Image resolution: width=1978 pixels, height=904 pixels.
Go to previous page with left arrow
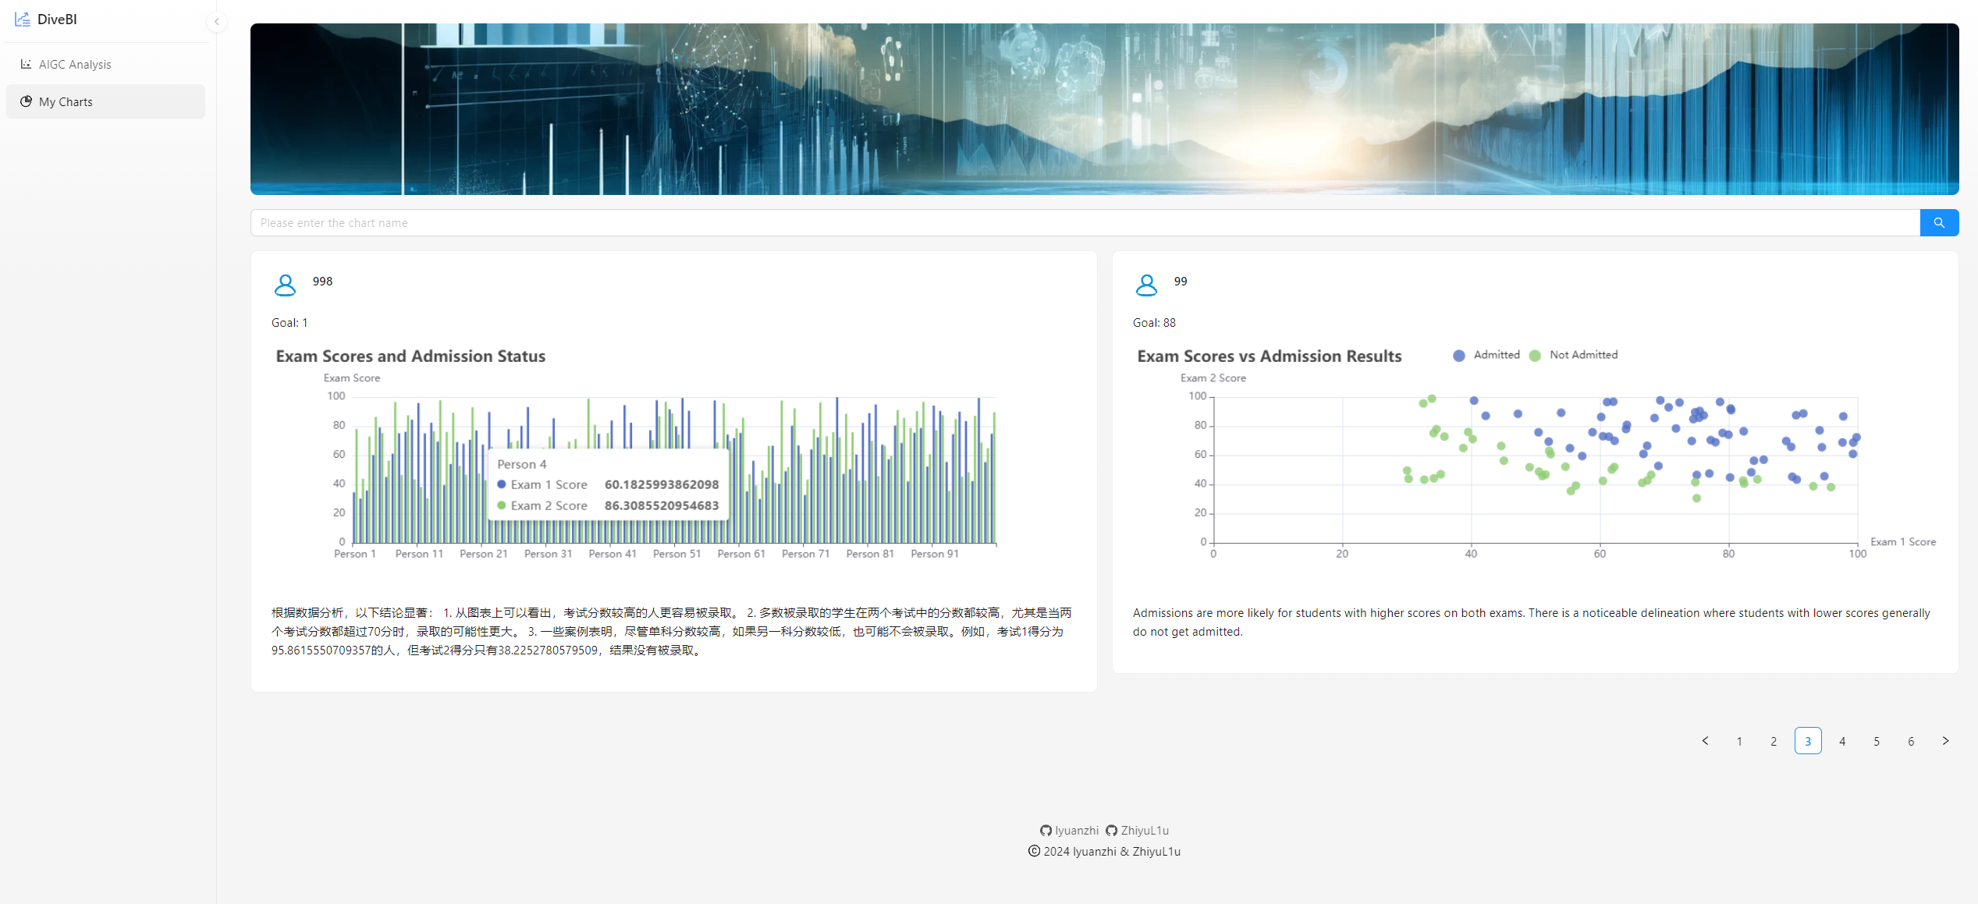tap(1705, 741)
